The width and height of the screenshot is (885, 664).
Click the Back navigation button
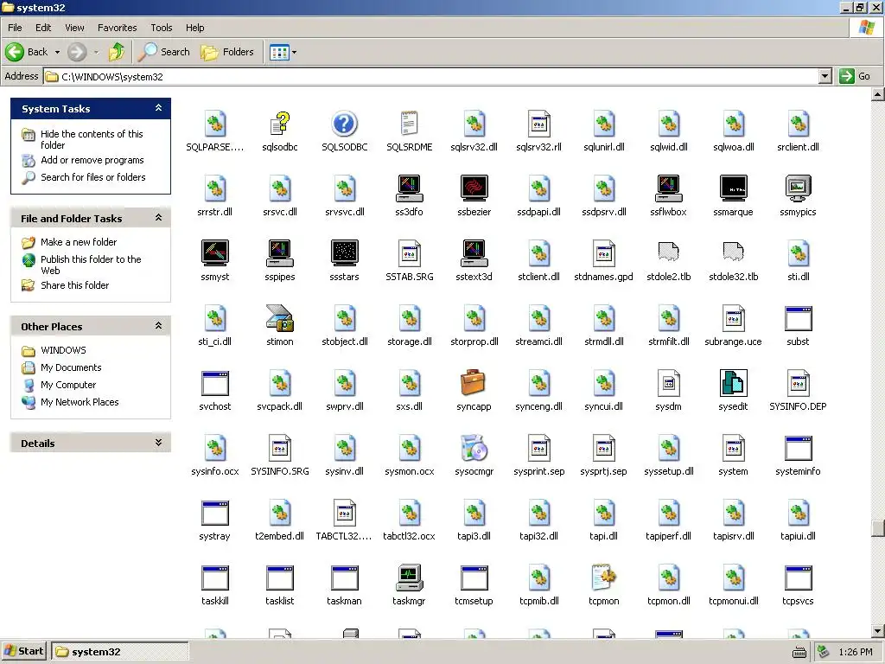(x=29, y=52)
